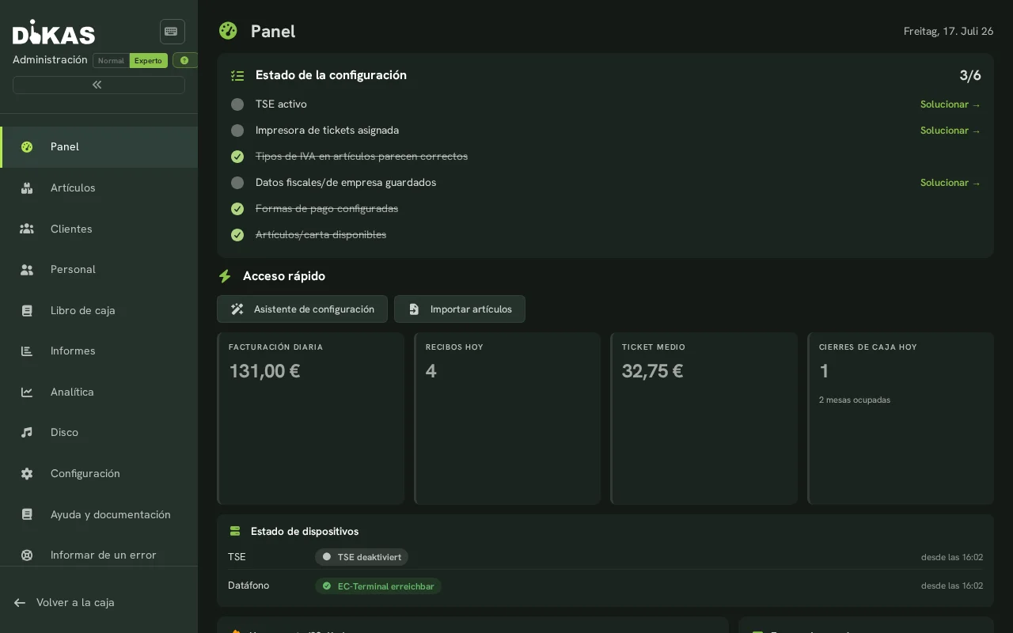The width and height of the screenshot is (1013, 633).
Task: Click the '2 mesas ocupadas' text
Action: pyautogui.click(x=855, y=400)
